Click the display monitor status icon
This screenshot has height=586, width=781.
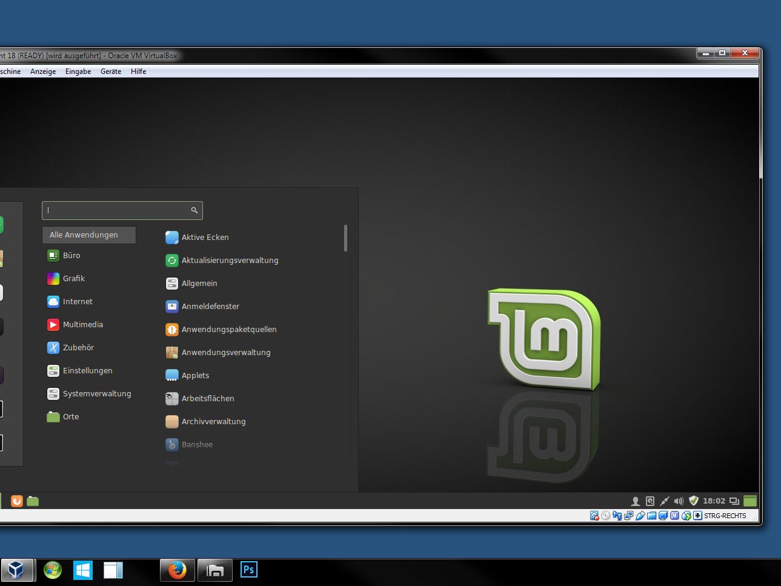pos(663,516)
